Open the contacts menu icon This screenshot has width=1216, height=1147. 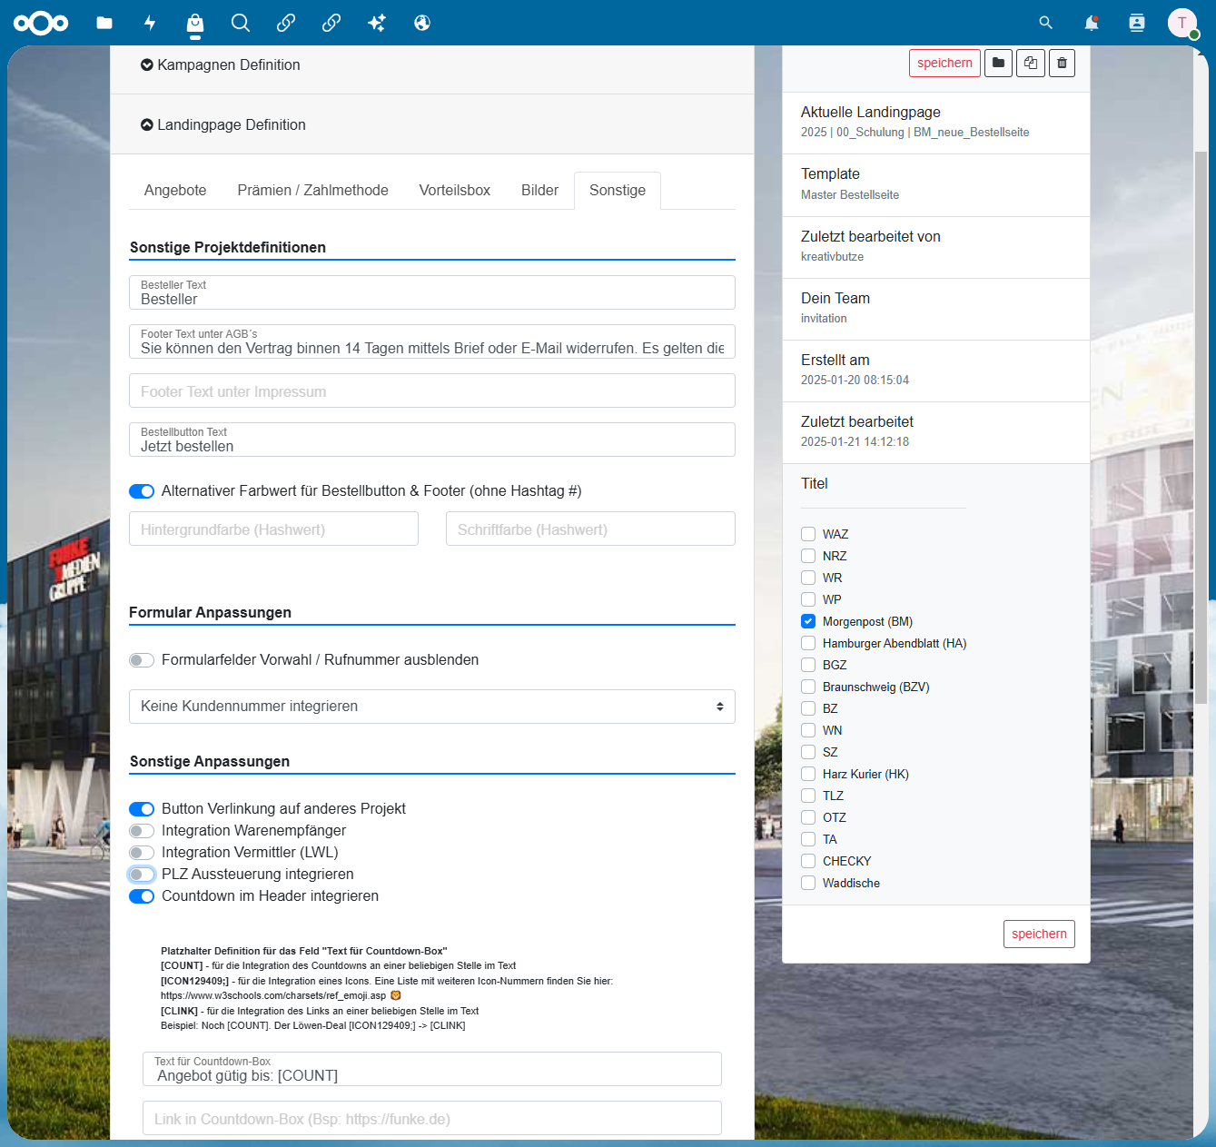pyautogui.click(x=1137, y=23)
